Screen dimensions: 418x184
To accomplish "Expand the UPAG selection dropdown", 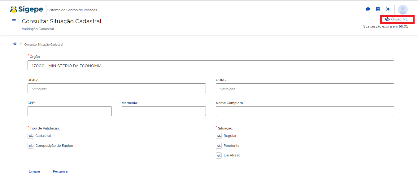I will pos(116,88).
